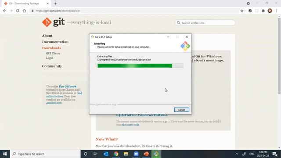
Task: Open the browser home page icon
Action: pyautogui.click(x=24, y=11)
